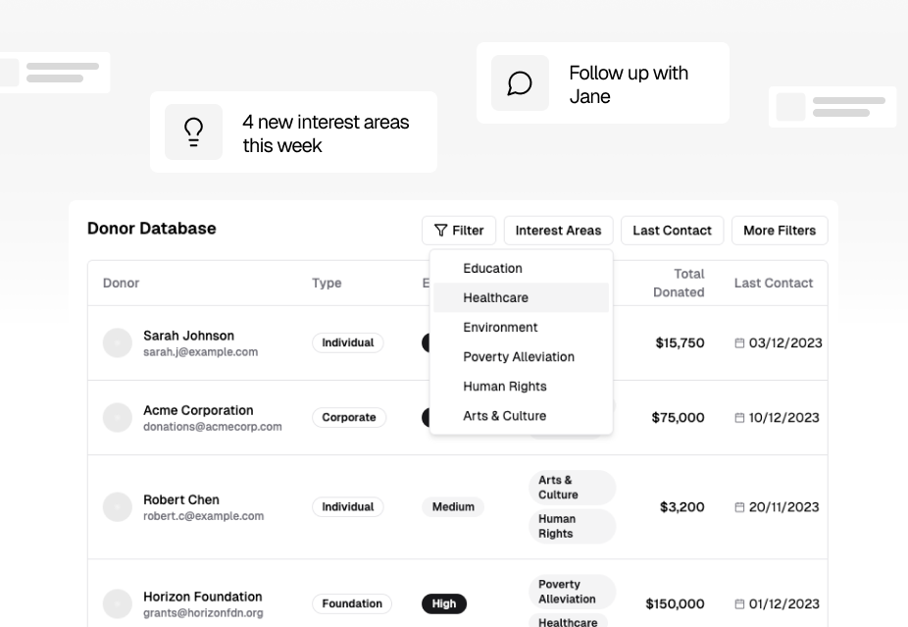Screen dimensions: 908x627
Task: Click the Corporate type badge
Action: point(349,418)
